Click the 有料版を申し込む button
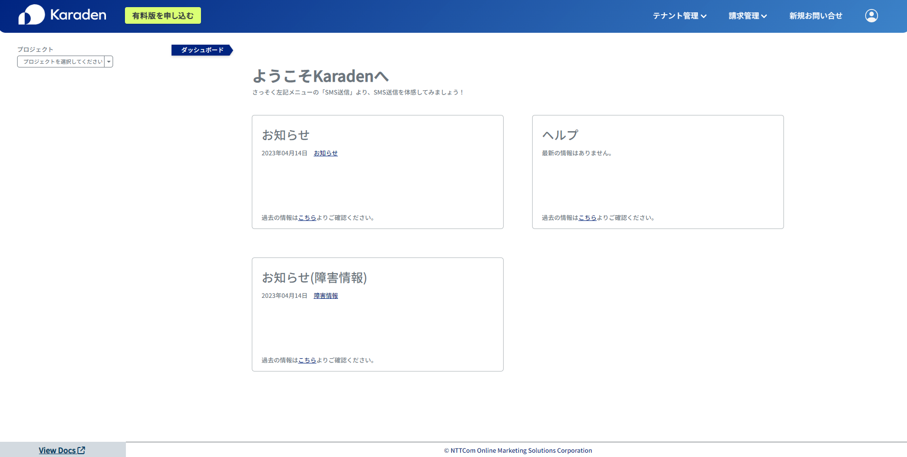 (163, 16)
